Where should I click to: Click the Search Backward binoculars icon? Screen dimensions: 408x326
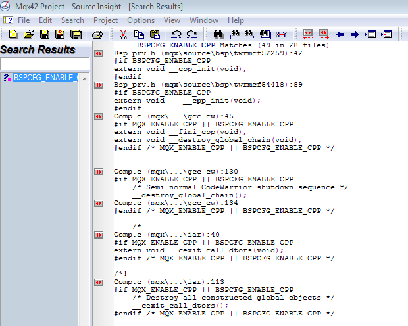coord(234,34)
